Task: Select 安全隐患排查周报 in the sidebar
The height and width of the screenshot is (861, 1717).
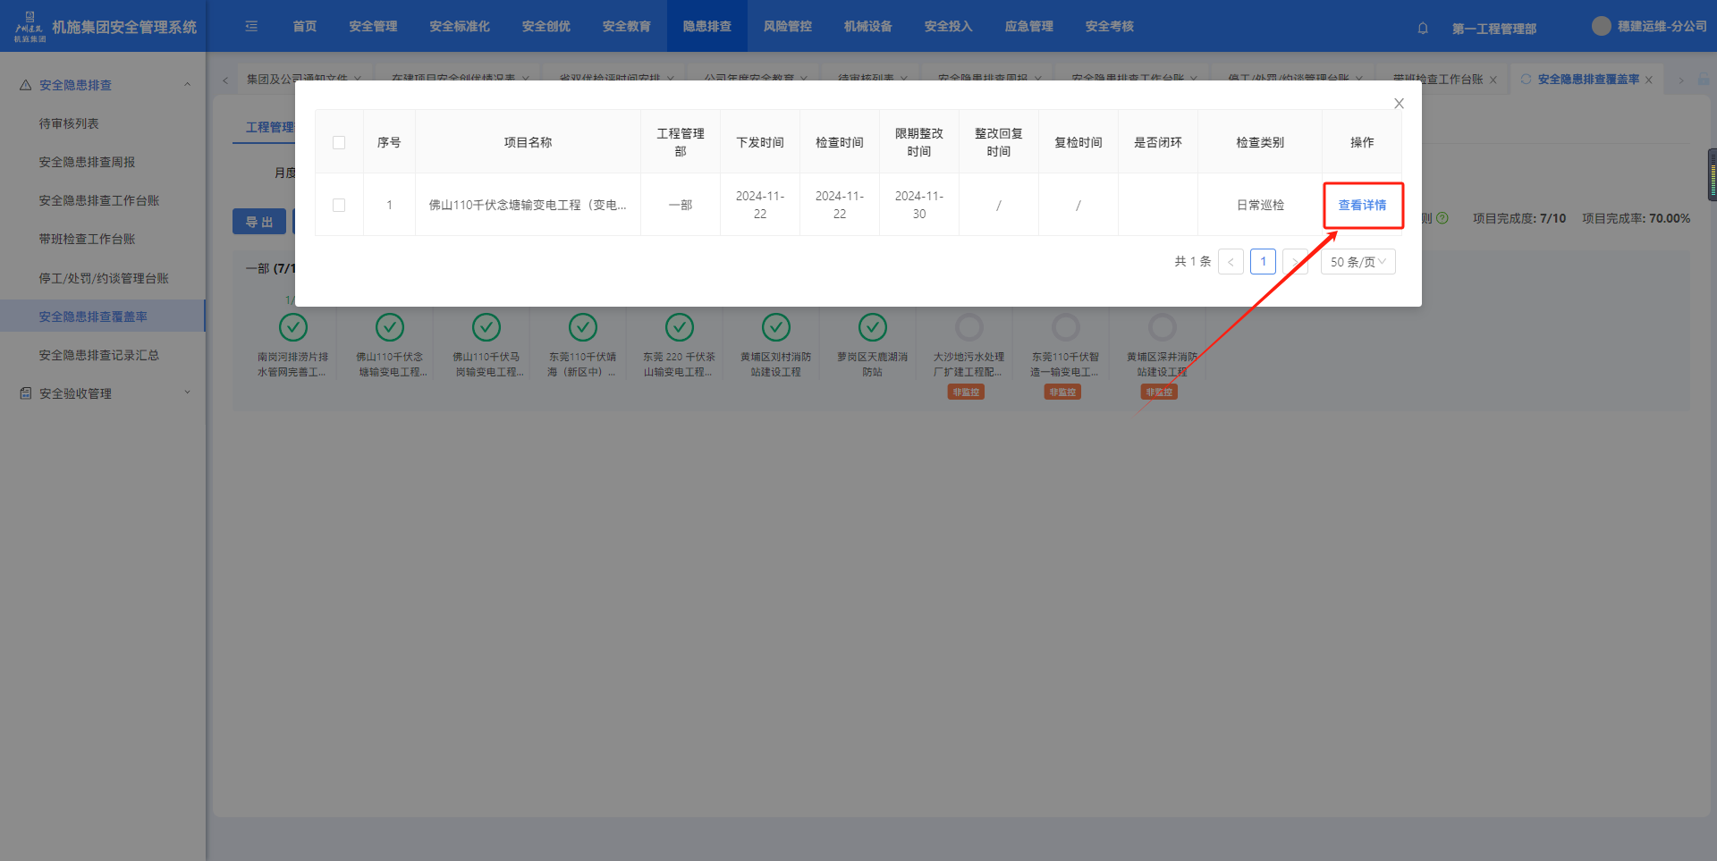Action: [87, 162]
